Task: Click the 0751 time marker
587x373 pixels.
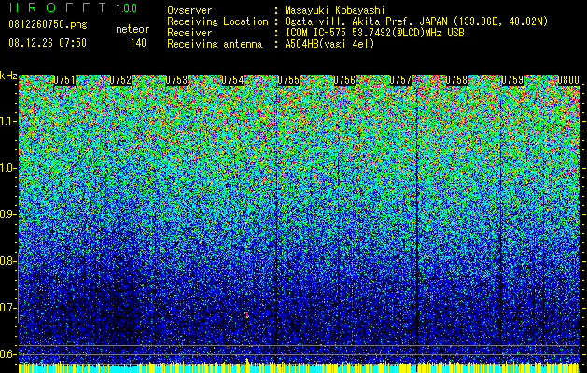Action: [x=64, y=80]
